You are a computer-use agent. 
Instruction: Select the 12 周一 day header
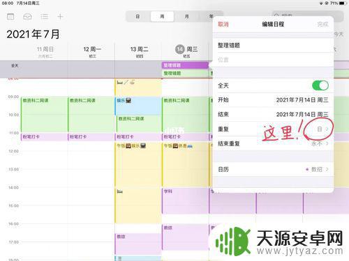92,52
